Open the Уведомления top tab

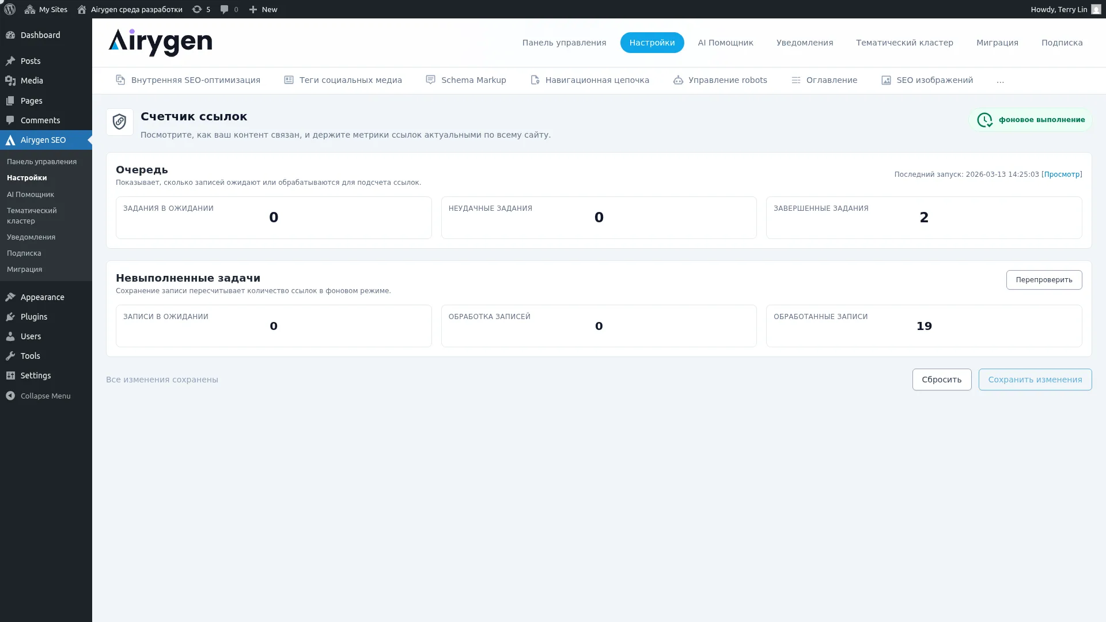coord(805,43)
